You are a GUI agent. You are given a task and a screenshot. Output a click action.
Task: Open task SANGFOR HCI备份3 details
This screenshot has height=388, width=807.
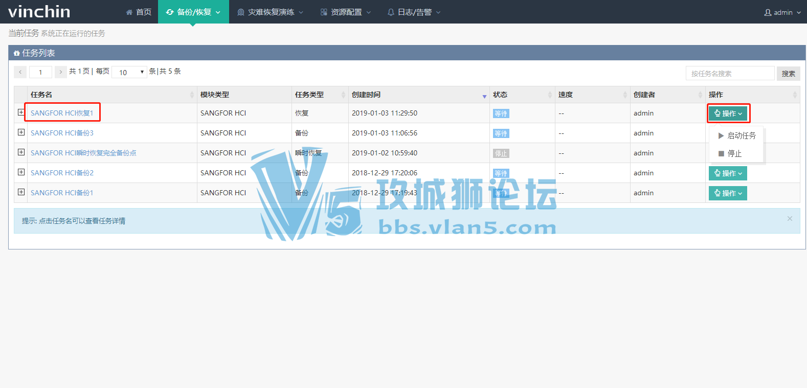(x=62, y=133)
